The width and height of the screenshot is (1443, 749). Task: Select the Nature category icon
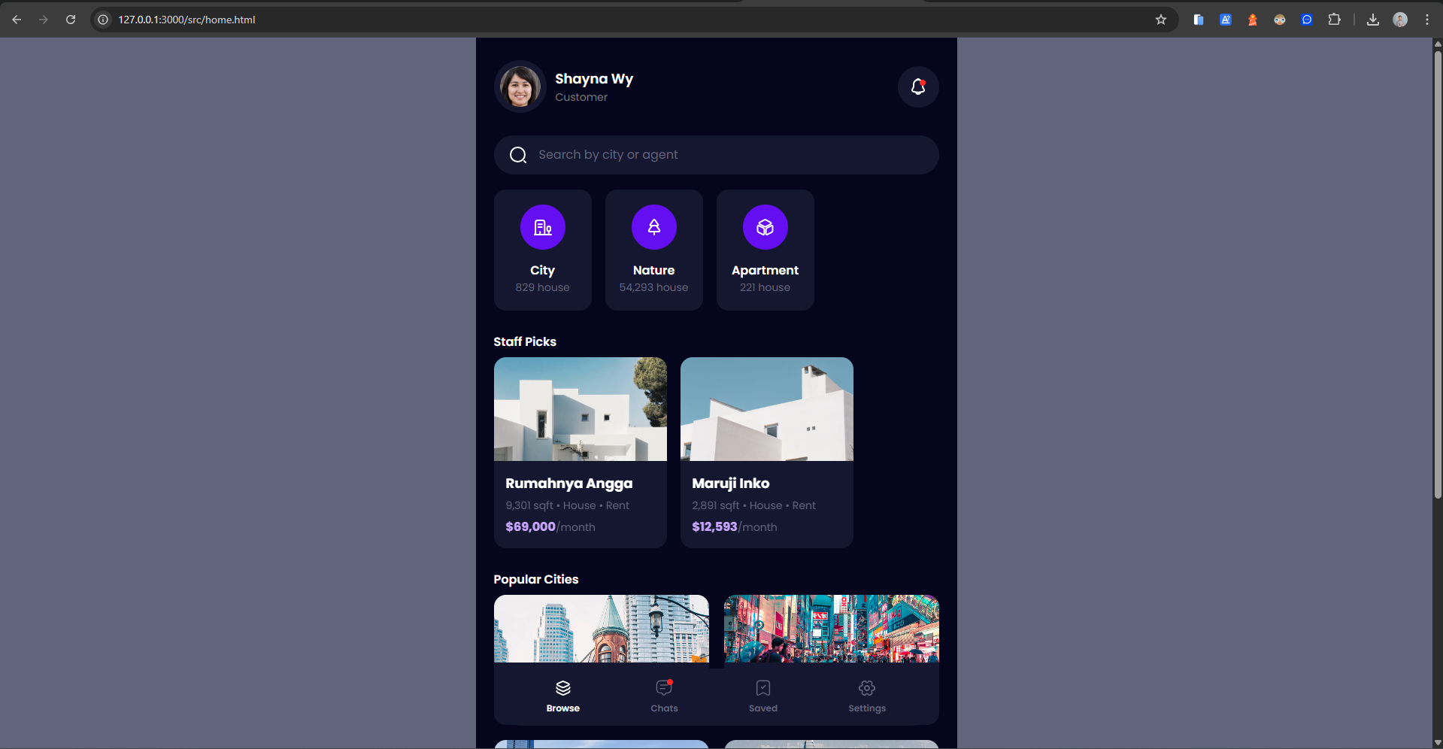point(653,226)
